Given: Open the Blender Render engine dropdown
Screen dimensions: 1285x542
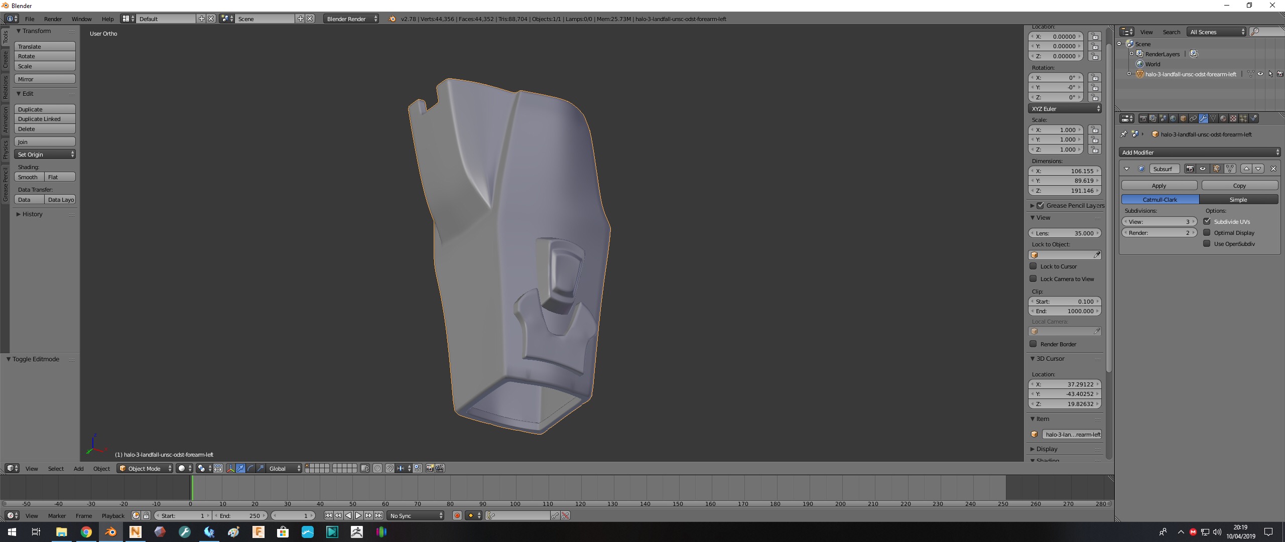Looking at the screenshot, I should click(351, 19).
